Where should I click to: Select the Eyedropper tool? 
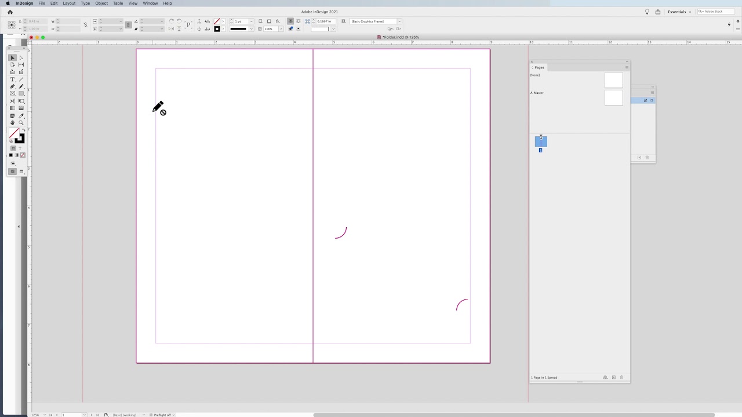coord(21,116)
